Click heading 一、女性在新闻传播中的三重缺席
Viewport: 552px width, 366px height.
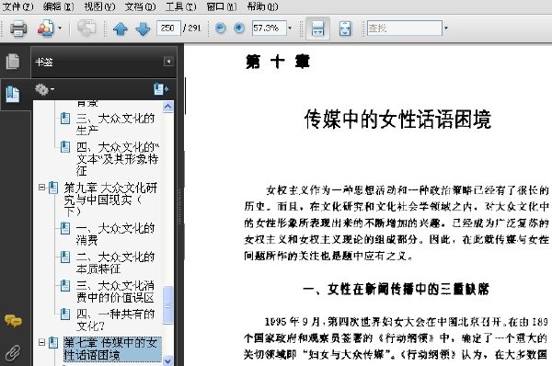[396, 289]
